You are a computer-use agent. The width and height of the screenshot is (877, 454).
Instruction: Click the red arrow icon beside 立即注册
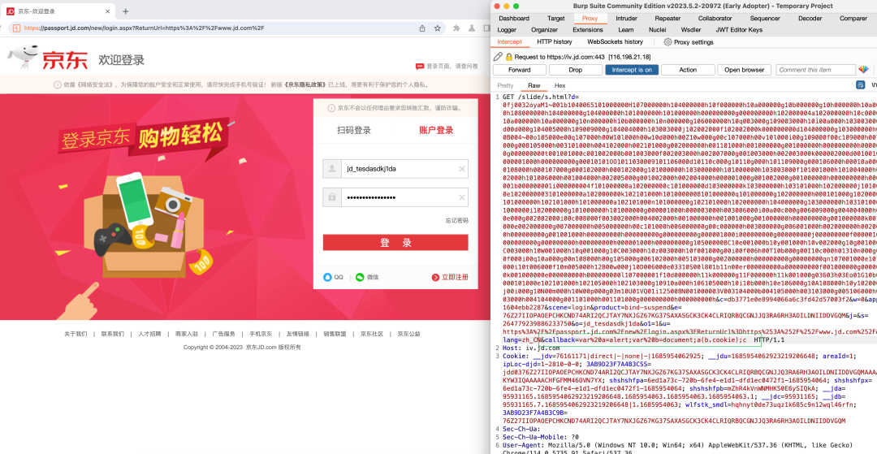(436, 277)
